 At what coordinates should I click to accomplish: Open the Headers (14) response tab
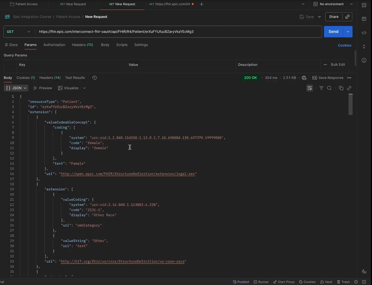tap(50, 78)
